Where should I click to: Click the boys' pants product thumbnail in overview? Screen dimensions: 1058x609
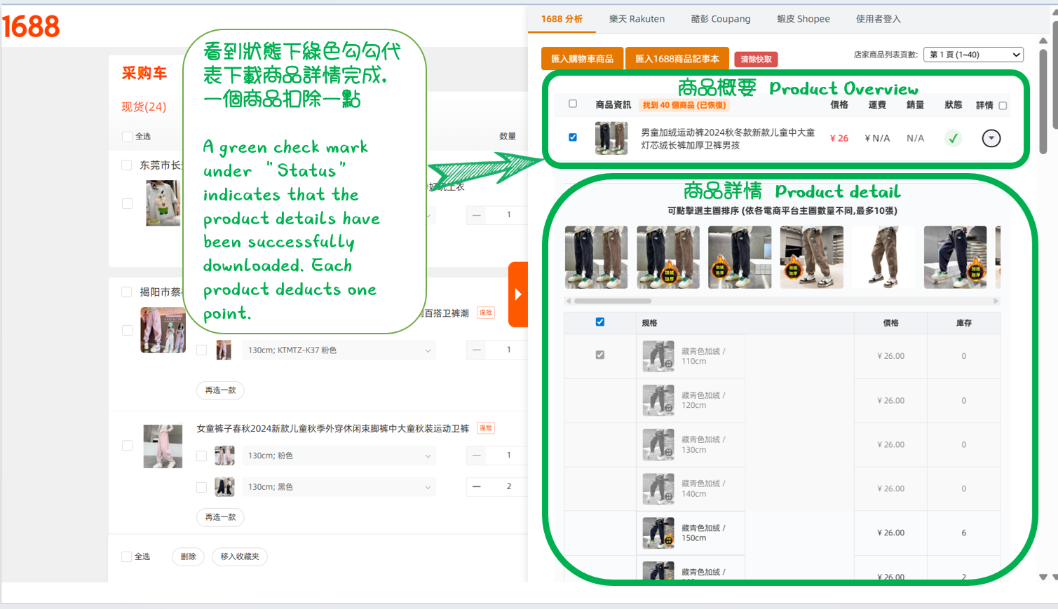[x=611, y=138]
